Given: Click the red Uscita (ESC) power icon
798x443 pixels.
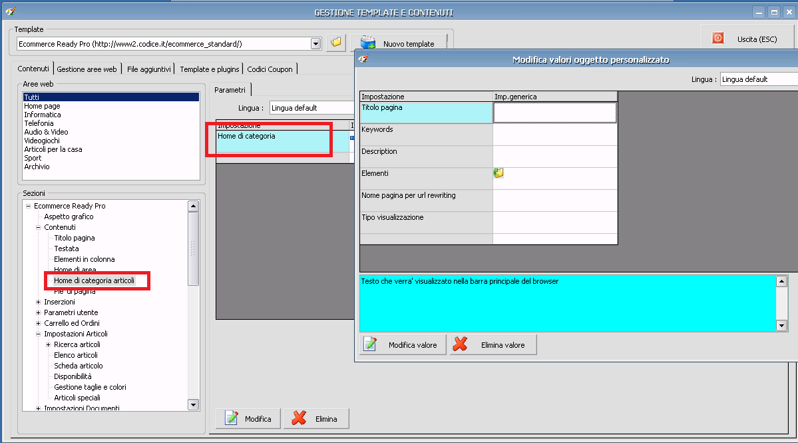Looking at the screenshot, I should click(x=717, y=38).
